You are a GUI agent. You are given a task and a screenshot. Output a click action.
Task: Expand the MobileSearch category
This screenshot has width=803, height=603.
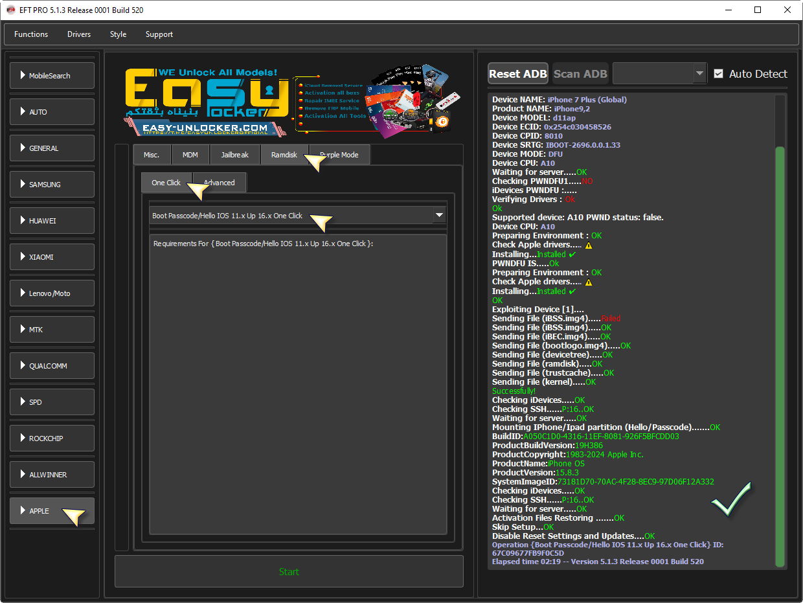pyautogui.click(x=52, y=76)
